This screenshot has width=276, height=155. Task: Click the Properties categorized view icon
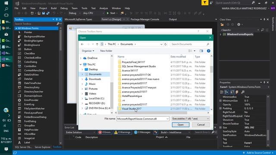(x=222, y=92)
